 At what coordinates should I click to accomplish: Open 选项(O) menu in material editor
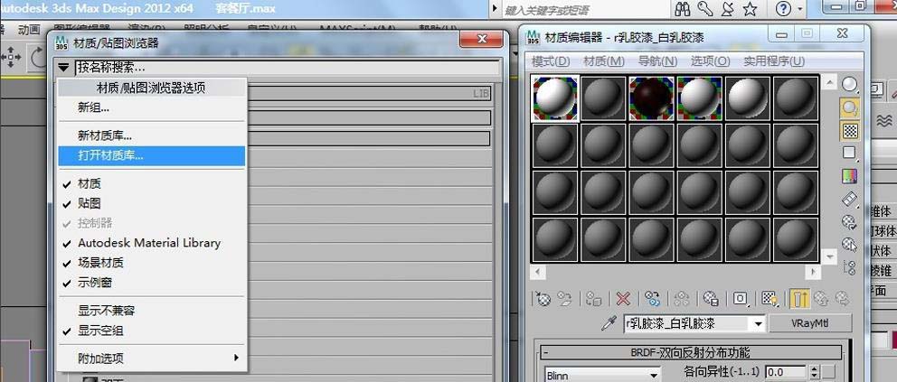[x=710, y=61]
